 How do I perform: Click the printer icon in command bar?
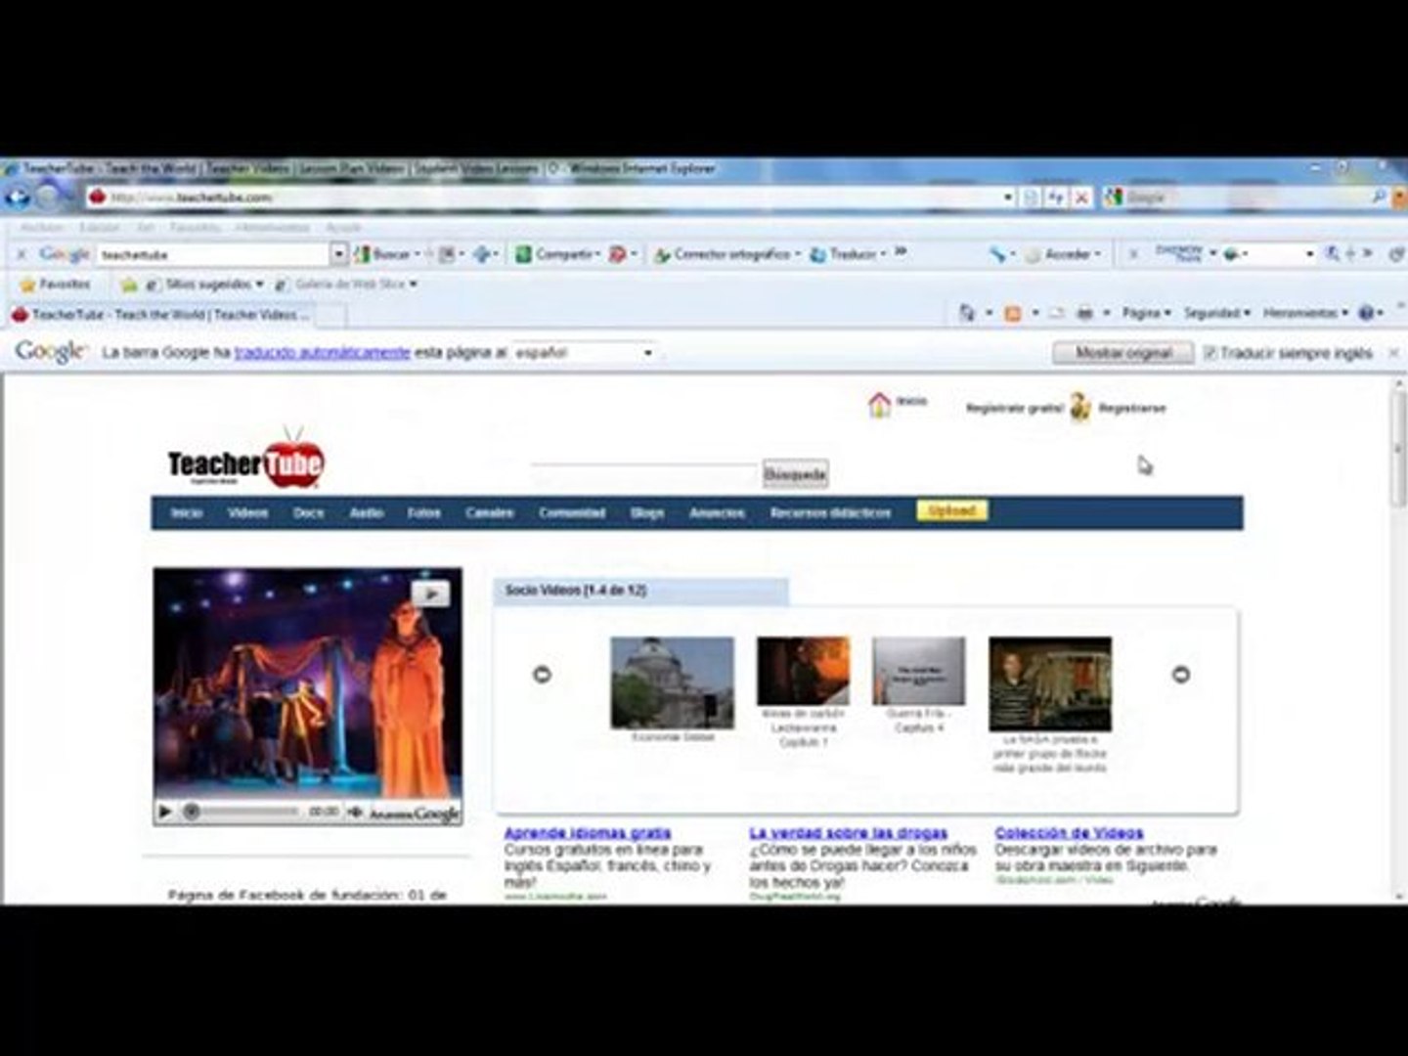[1084, 313]
